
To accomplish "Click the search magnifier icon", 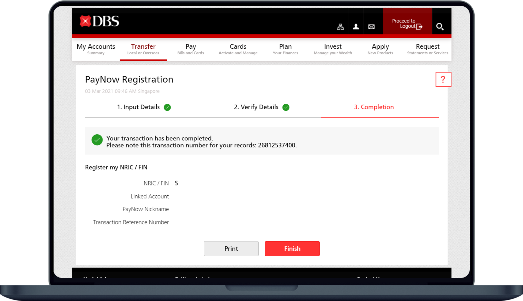I will click(439, 26).
